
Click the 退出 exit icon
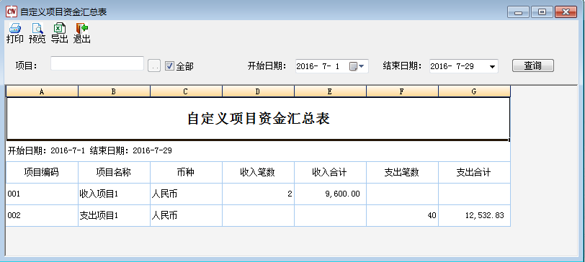(x=81, y=28)
